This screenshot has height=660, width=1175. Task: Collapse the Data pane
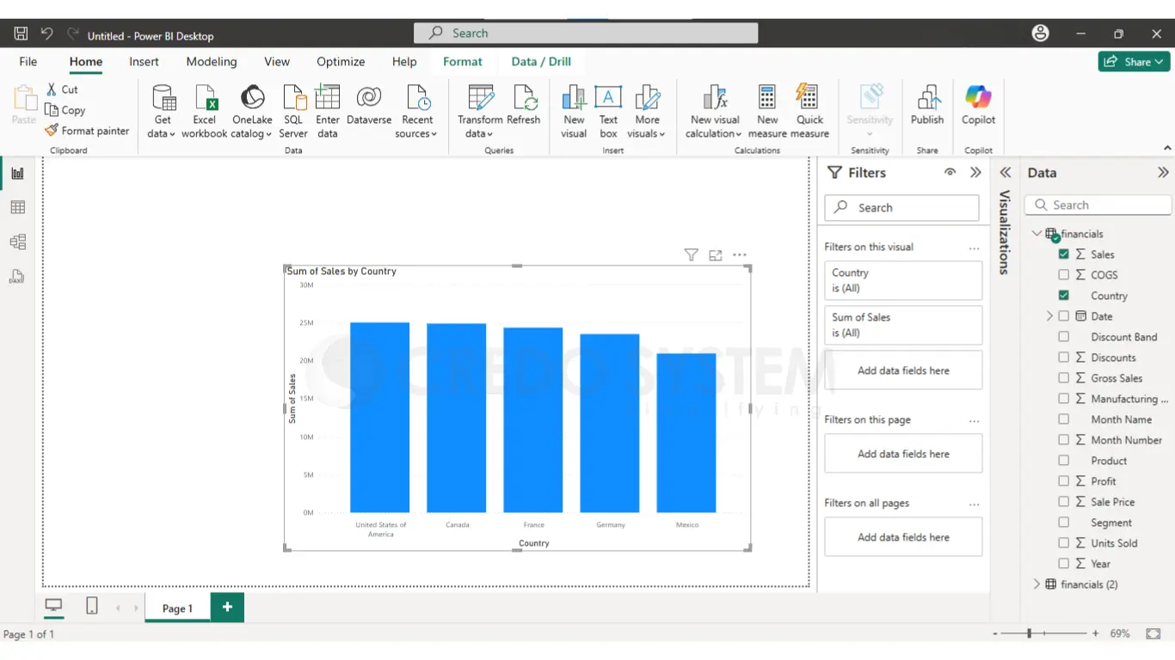1163,173
